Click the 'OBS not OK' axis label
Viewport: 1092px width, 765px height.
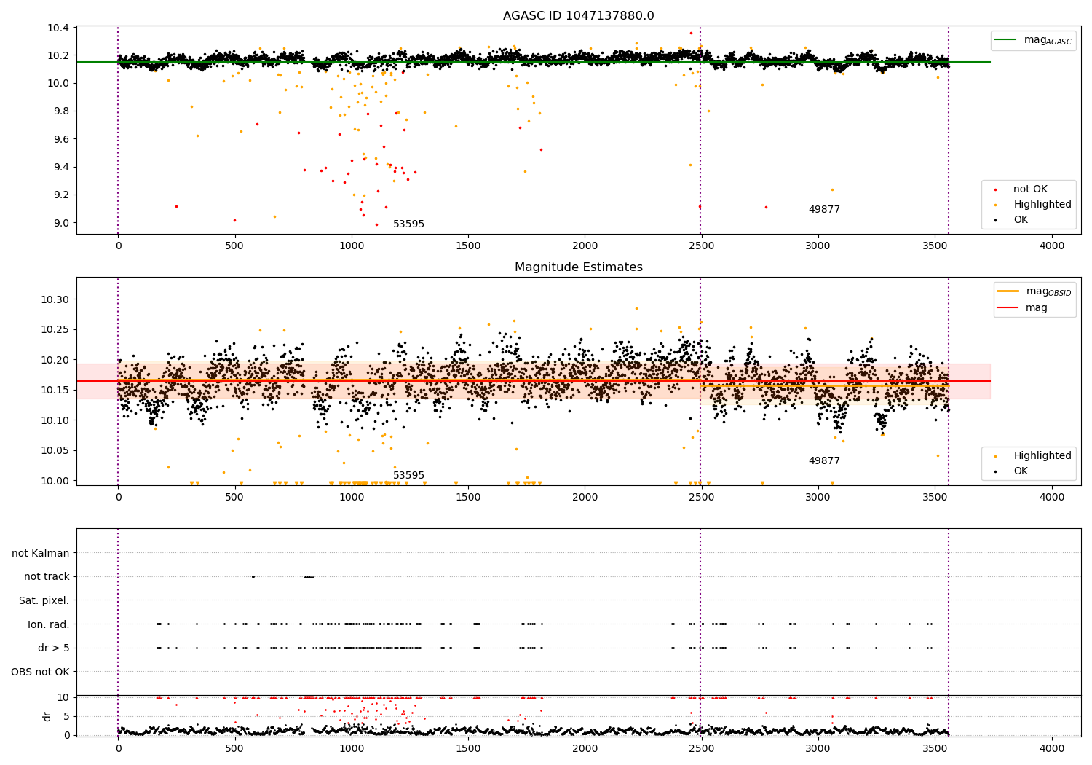click(40, 672)
